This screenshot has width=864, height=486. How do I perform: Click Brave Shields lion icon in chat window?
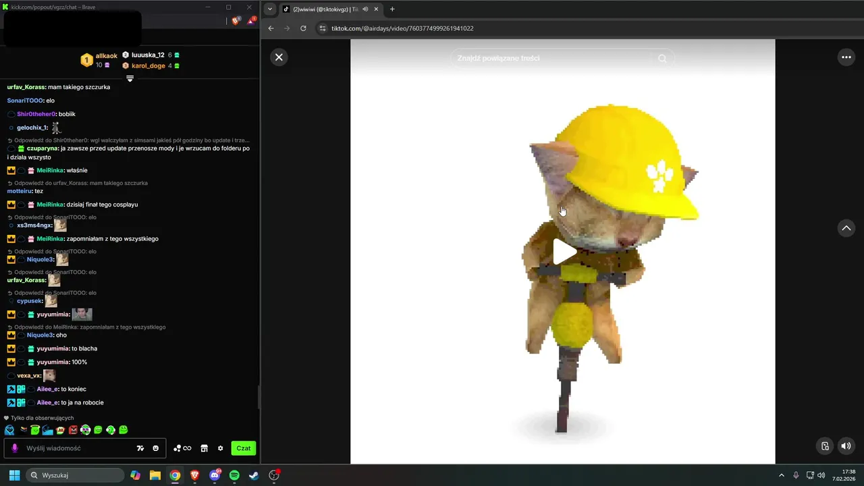(x=236, y=21)
